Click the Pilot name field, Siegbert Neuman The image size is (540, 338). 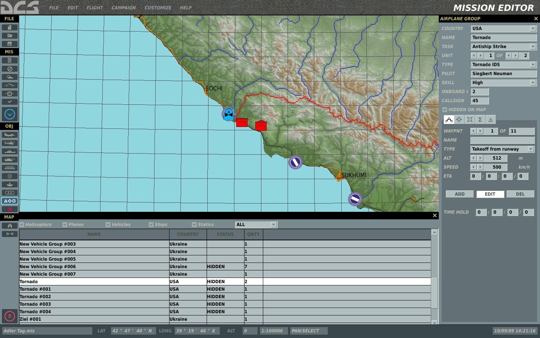tap(503, 74)
